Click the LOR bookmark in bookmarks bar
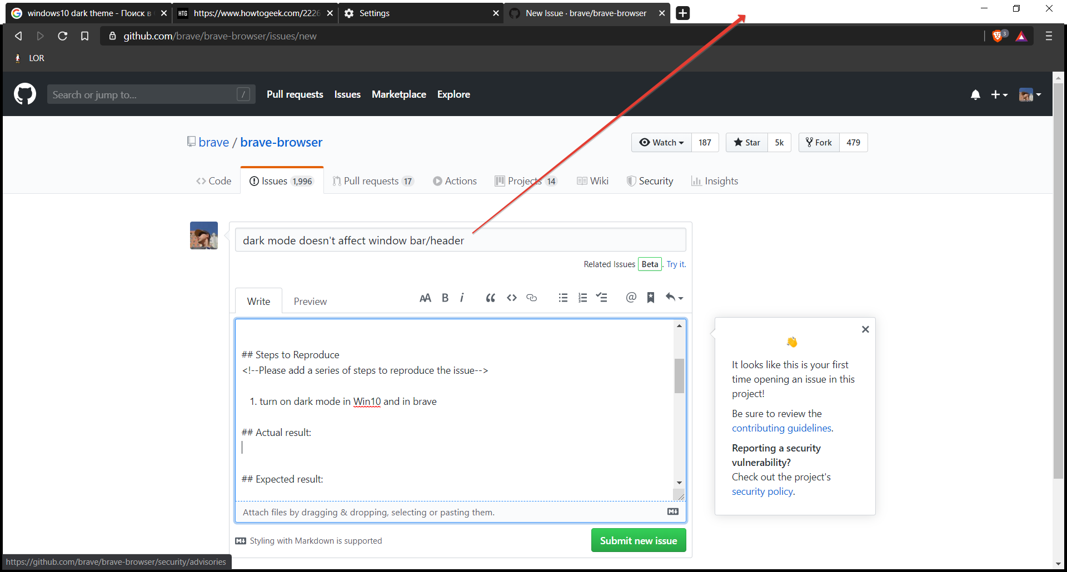 click(x=29, y=58)
